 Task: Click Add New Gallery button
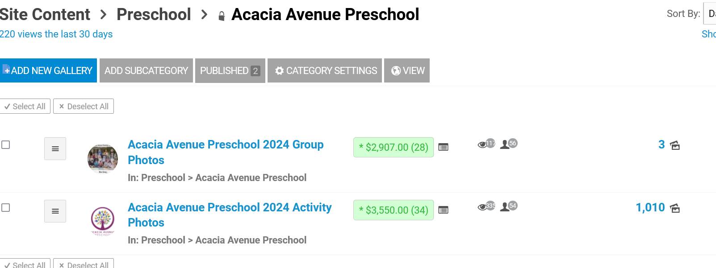(48, 70)
